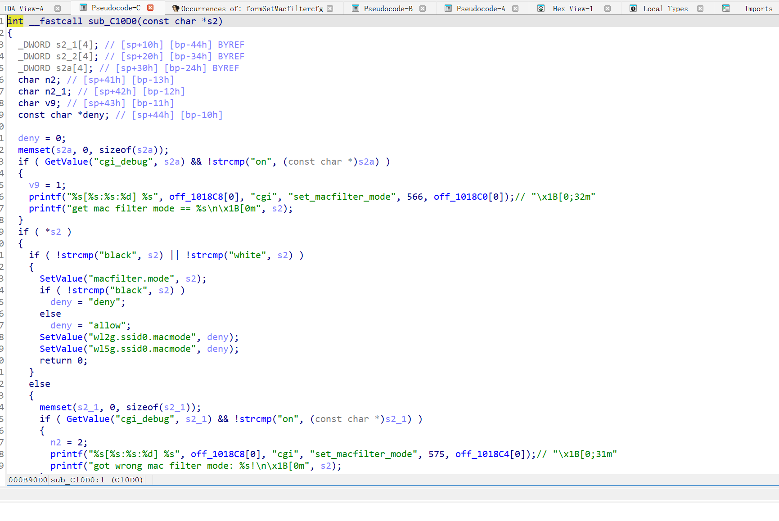This screenshot has height=521, width=779.
Task: Close the Local Types tab
Action: click(x=700, y=9)
